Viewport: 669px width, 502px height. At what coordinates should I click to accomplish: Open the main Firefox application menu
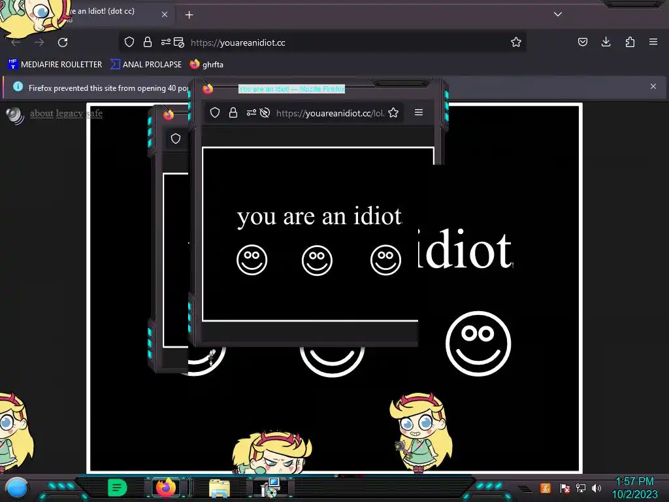point(653,42)
